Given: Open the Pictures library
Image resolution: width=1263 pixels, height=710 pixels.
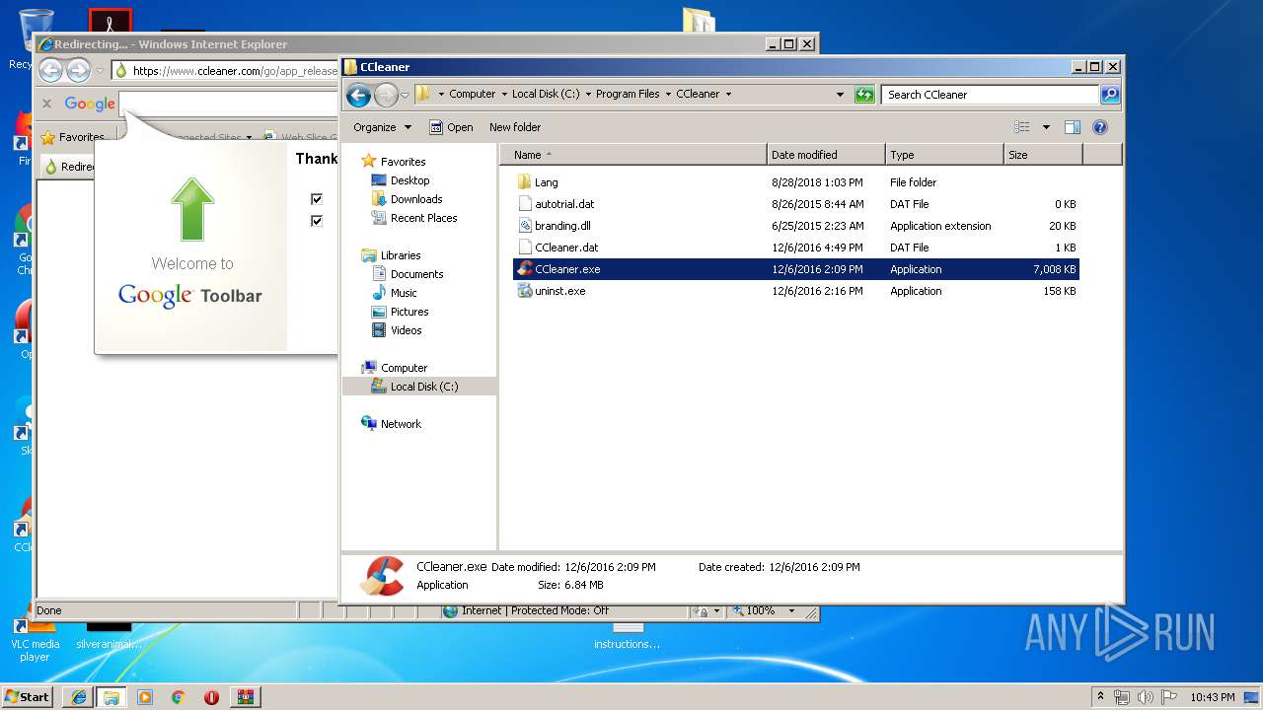Looking at the screenshot, I should tap(409, 312).
